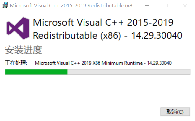Close the Redistributable installer window
195x121 pixels.
click(x=185, y=6)
